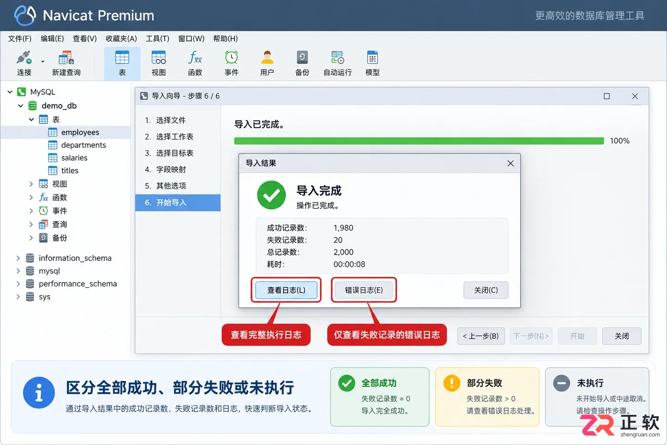
Task: Click 查看日志(L) button
Action: (286, 290)
